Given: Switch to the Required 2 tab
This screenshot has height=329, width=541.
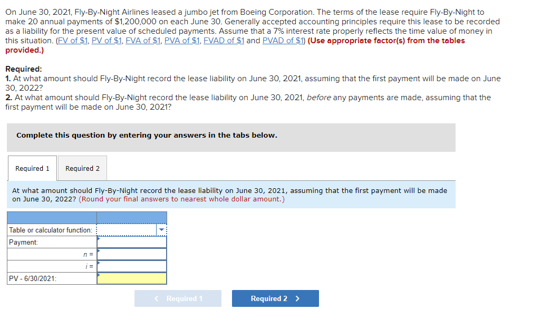Looking at the screenshot, I should [x=82, y=168].
